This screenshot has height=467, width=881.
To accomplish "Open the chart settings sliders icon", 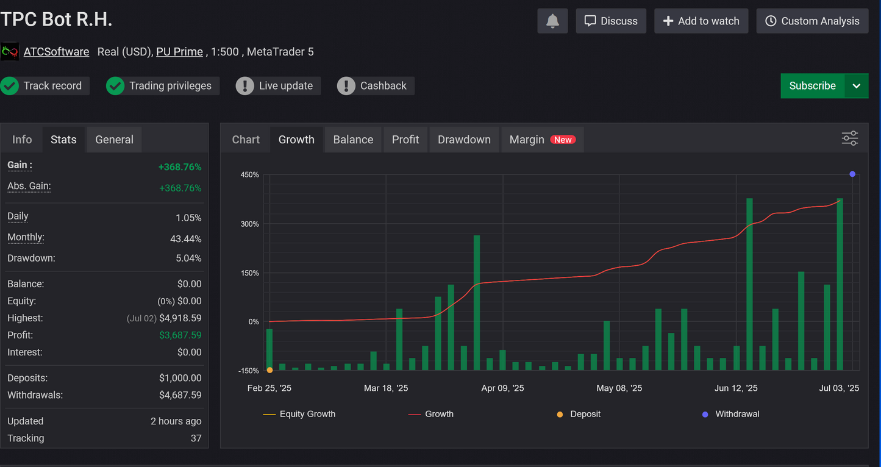I will (x=849, y=138).
